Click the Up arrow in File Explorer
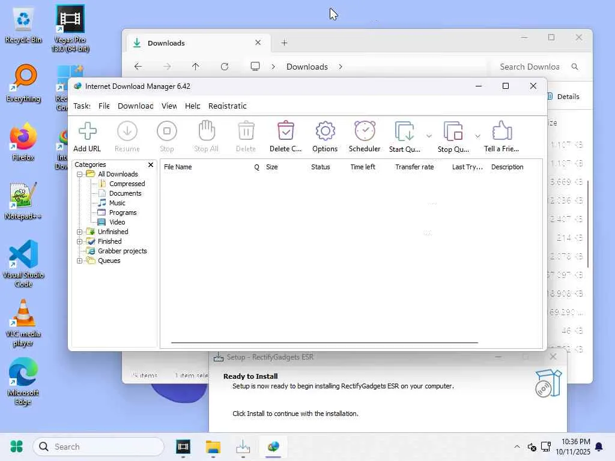 [195, 67]
